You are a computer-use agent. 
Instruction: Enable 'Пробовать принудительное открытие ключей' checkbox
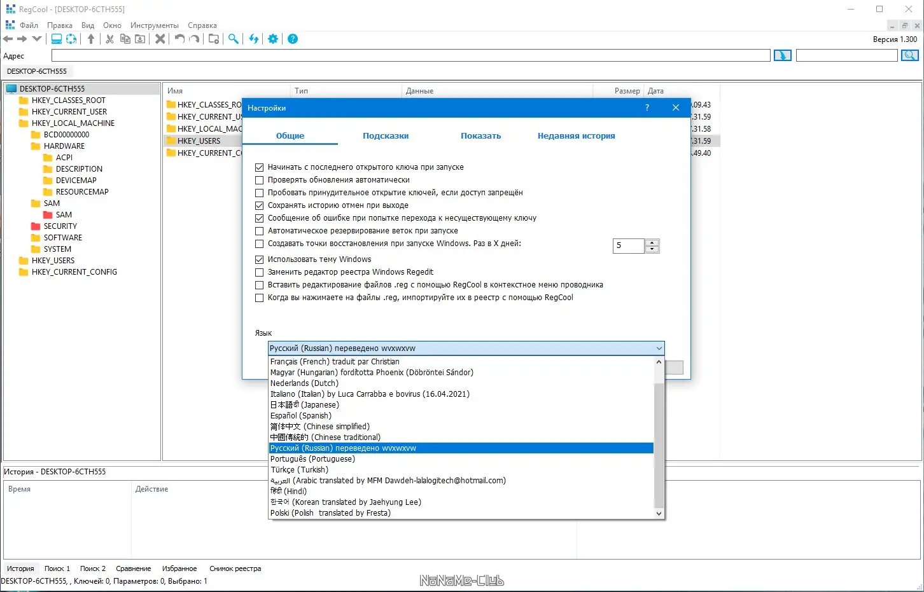point(259,193)
